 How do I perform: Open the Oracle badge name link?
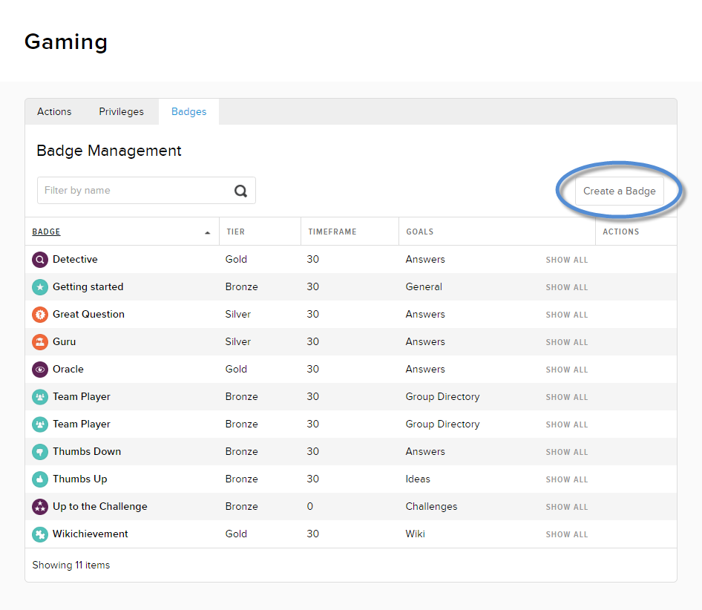pos(68,370)
